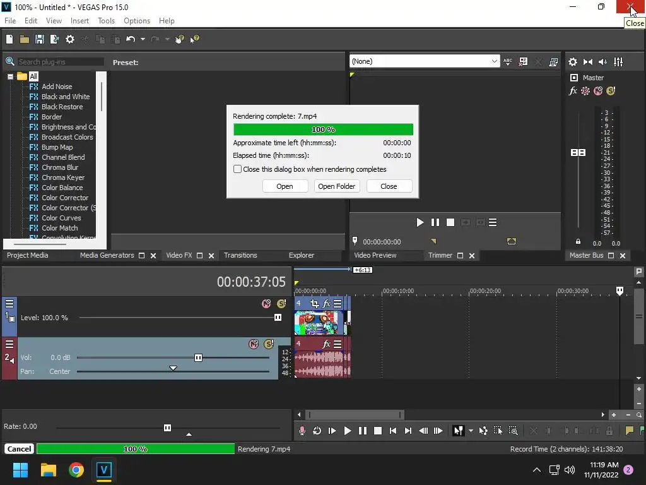The height and width of the screenshot is (485, 646).
Task: Undock the Master Bus window square icon
Action: 611,256
